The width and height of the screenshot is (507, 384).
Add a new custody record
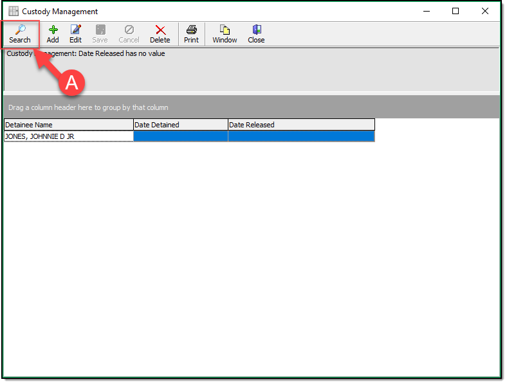click(x=53, y=30)
